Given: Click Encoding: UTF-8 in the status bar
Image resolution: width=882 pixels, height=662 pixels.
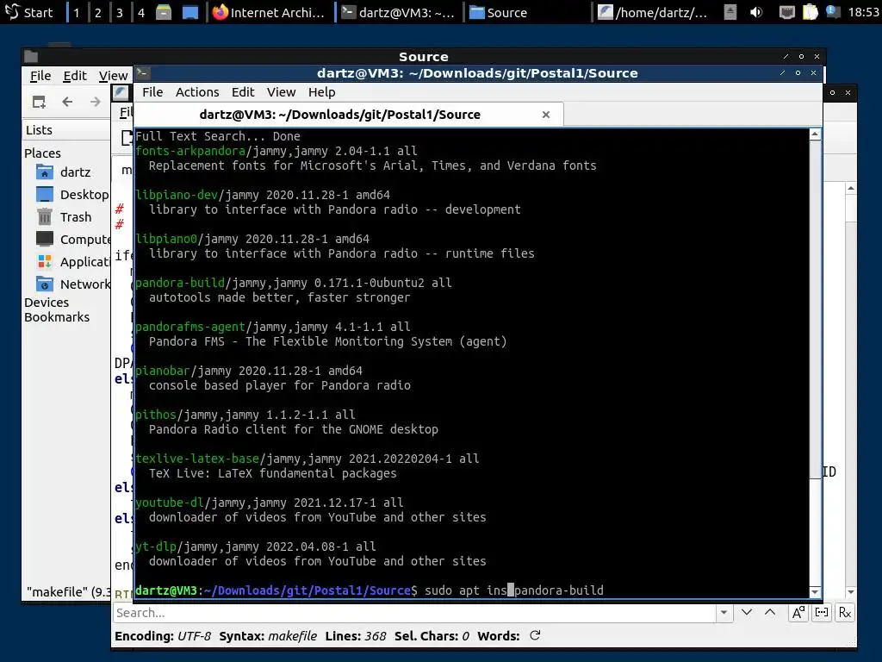Looking at the screenshot, I should click(x=163, y=636).
